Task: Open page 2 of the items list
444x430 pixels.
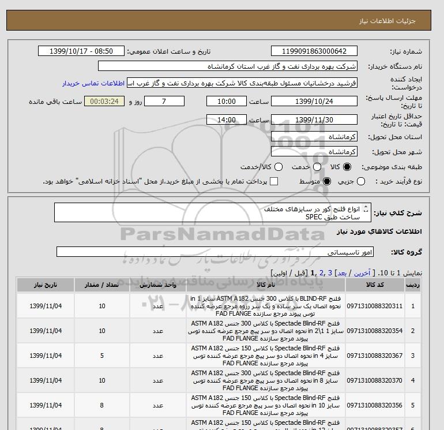Action: [321, 273]
